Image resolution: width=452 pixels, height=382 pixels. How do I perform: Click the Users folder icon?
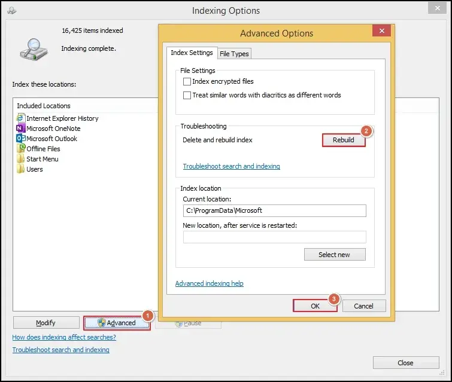20,169
